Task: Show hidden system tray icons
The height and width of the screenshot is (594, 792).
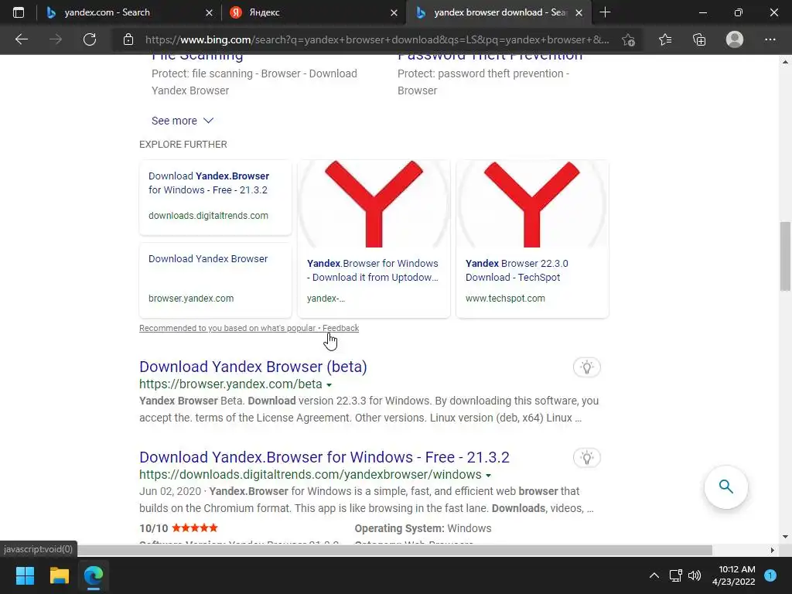Action: 654,575
